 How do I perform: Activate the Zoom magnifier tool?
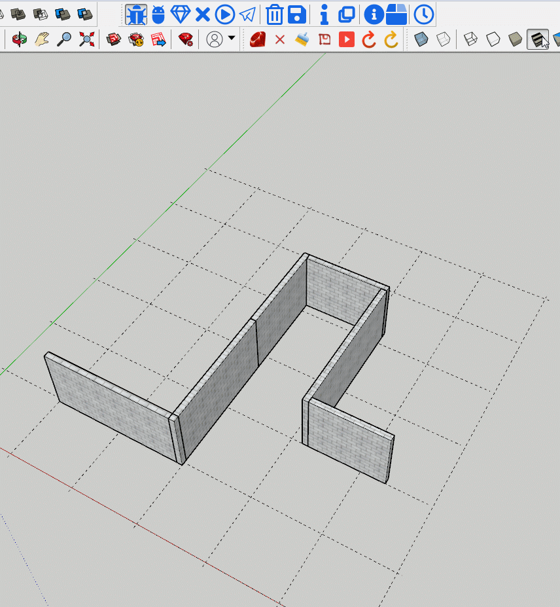(64, 39)
